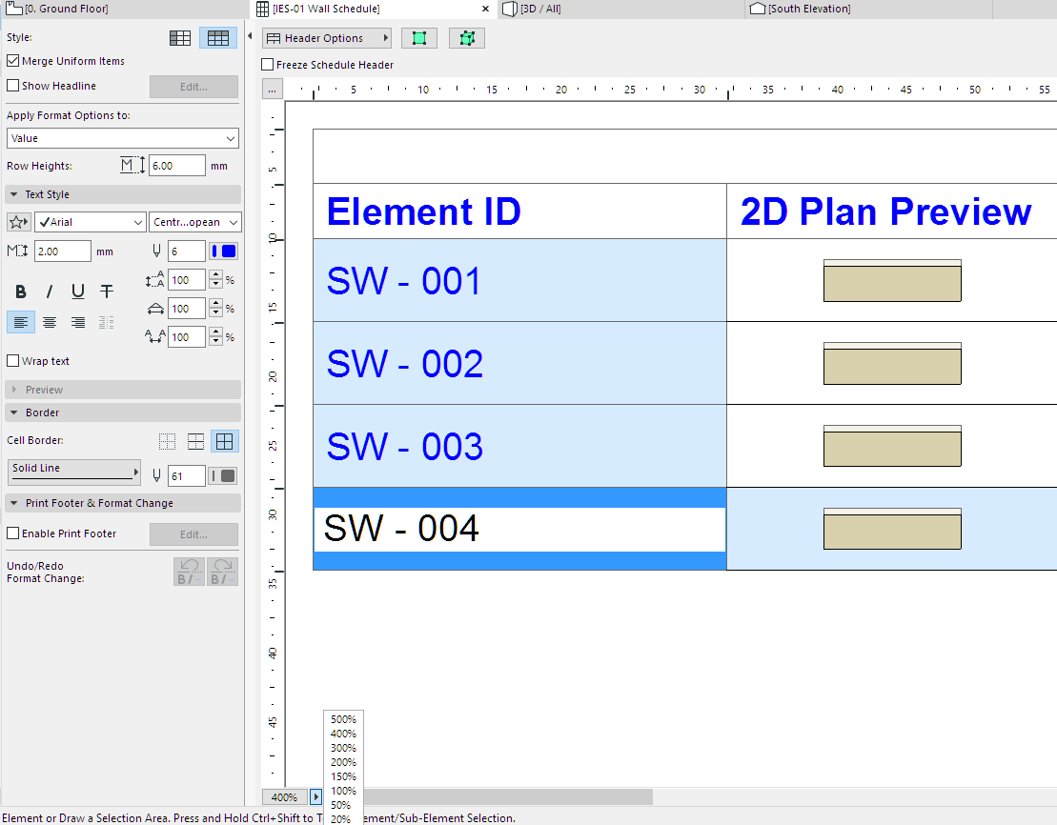1057x825 pixels.
Task: Collapse the left panel with the arrow
Action: 250,35
